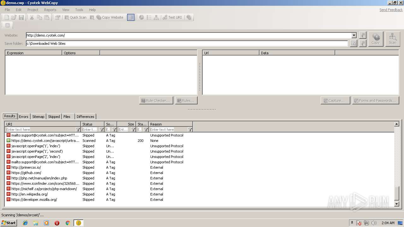The image size is (404, 227).
Task: Open the View menu
Action: (x=66, y=10)
